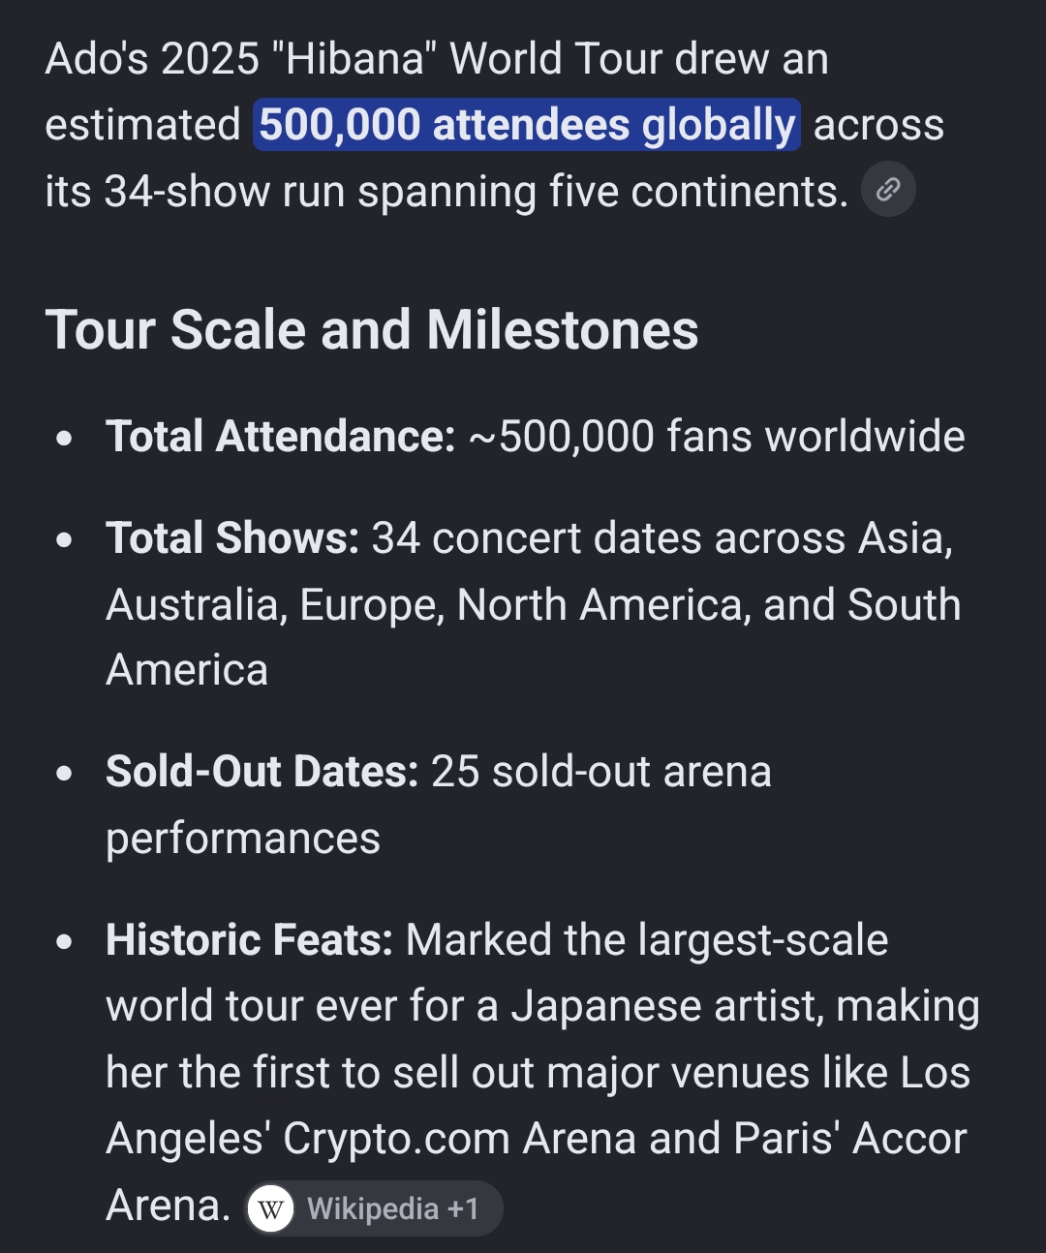Tap the '~500,000 fans worldwide' text
The image size is (1046, 1253).
pos(717,437)
